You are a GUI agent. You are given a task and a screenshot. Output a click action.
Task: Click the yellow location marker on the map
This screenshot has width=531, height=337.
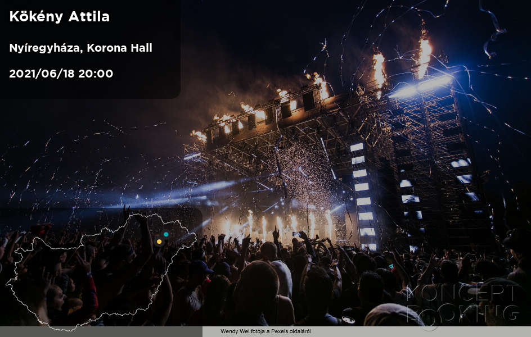pyautogui.click(x=159, y=242)
